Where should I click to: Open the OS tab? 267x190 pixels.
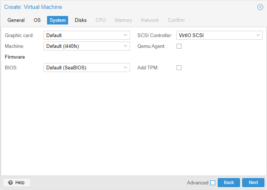[x=37, y=20]
